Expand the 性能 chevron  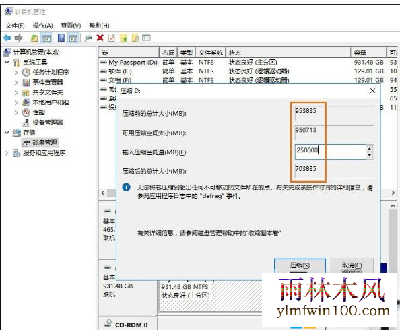(x=16, y=112)
